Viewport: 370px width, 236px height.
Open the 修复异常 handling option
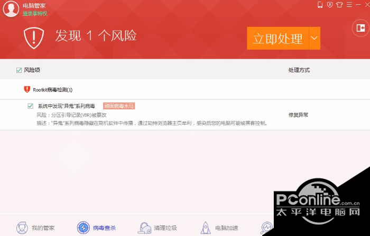point(298,115)
